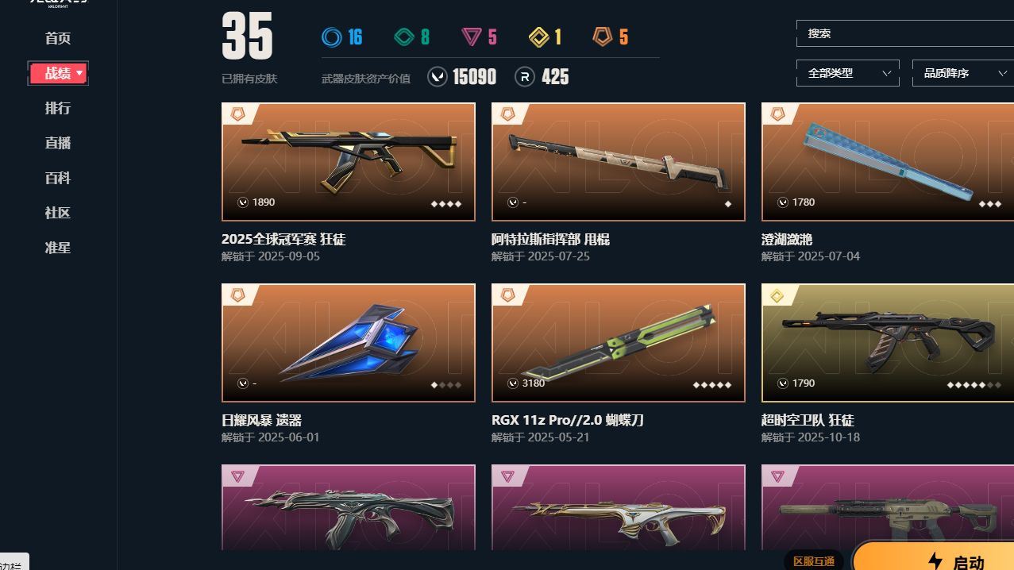Click the VP currency icon beside 15090

tap(438, 76)
